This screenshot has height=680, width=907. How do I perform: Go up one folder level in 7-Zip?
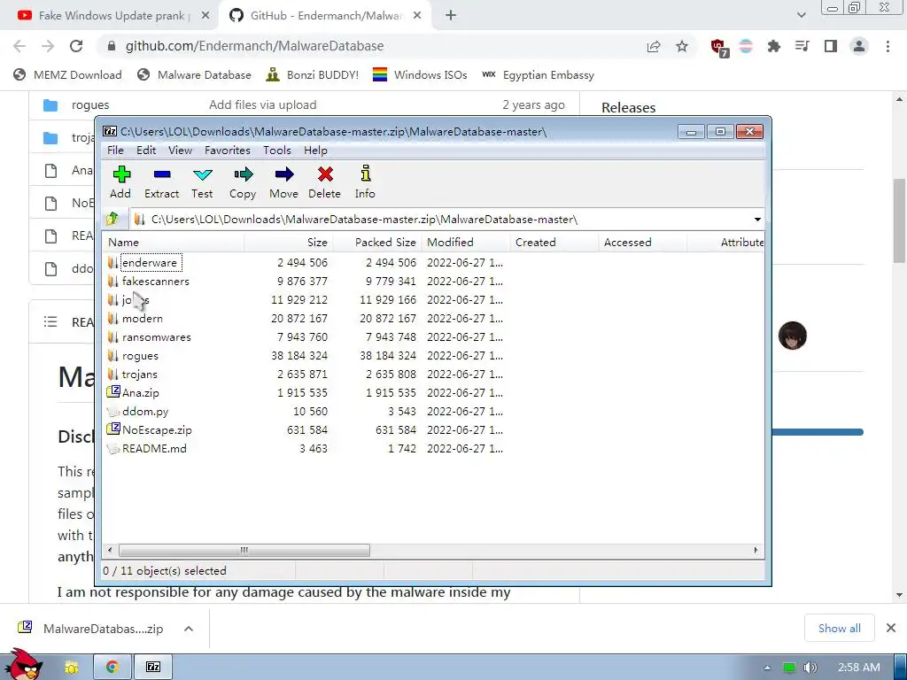click(112, 220)
